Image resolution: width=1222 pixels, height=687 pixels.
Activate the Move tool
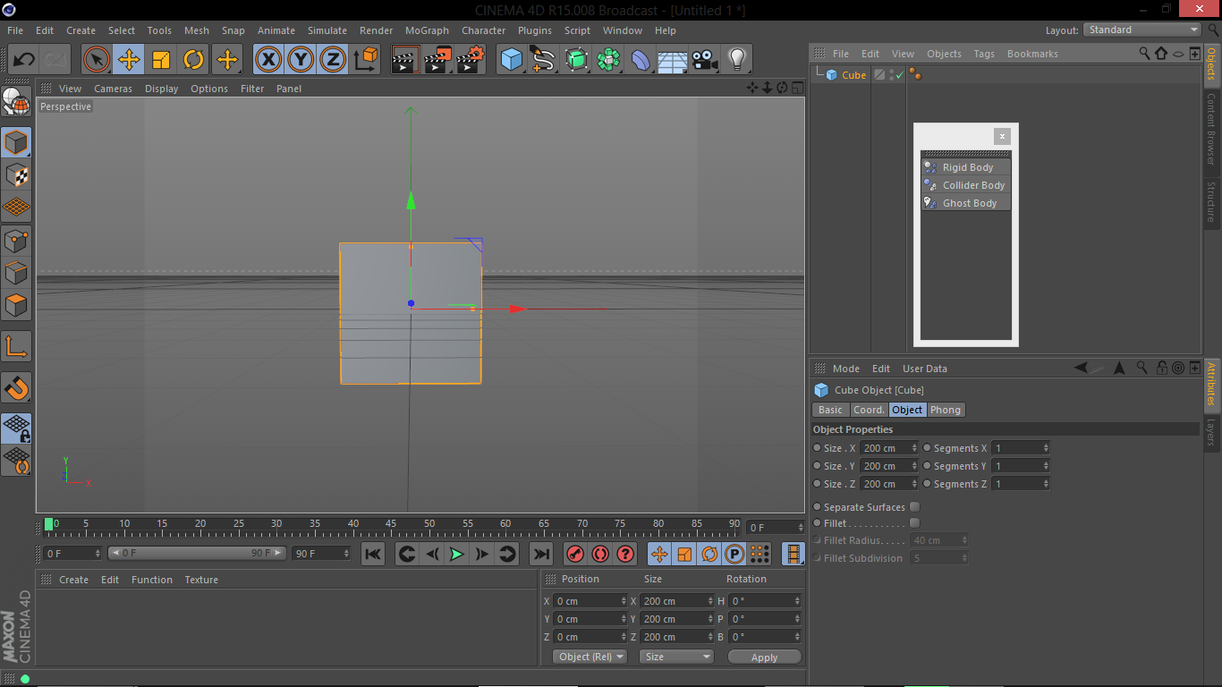(129, 60)
